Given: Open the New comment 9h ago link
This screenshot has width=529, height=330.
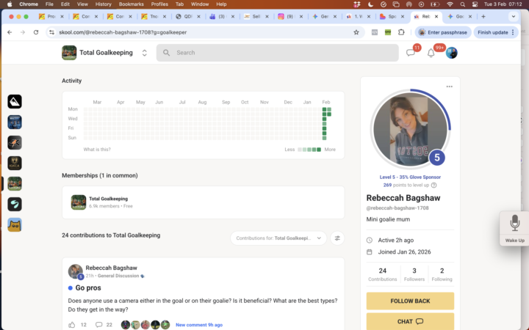Looking at the screenshot, I should 199,325.
